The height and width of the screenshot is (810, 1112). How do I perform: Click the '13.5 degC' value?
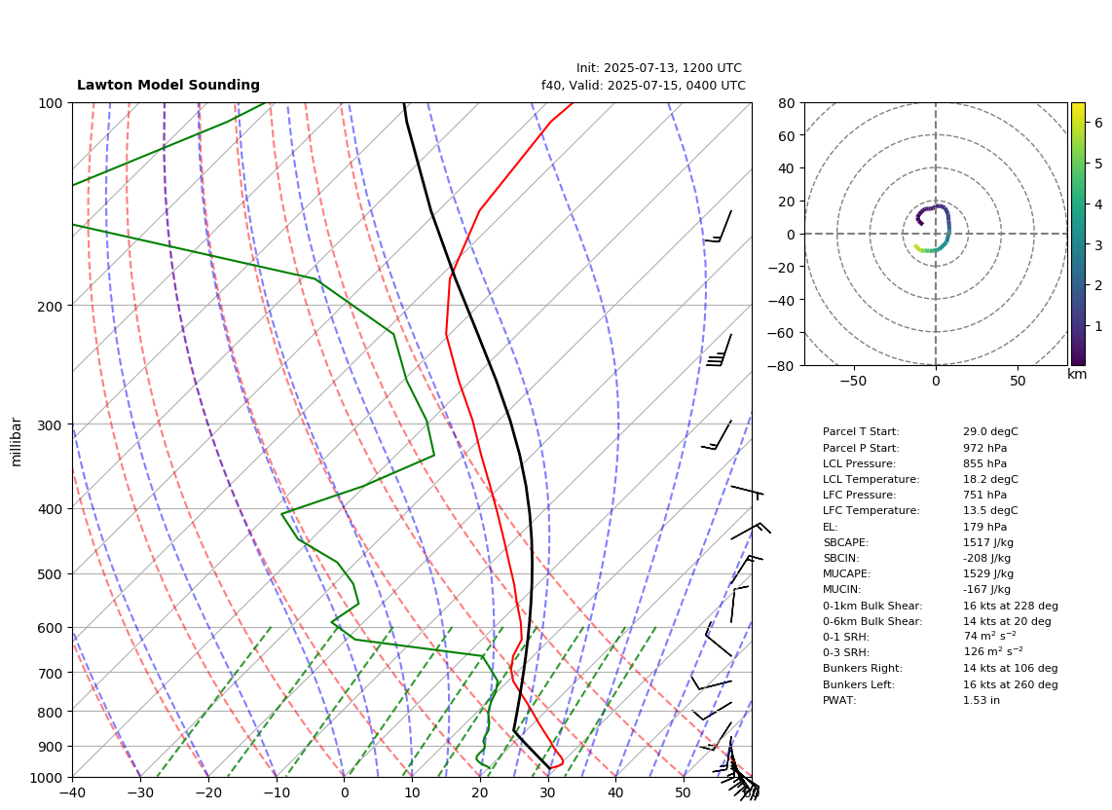990,510
